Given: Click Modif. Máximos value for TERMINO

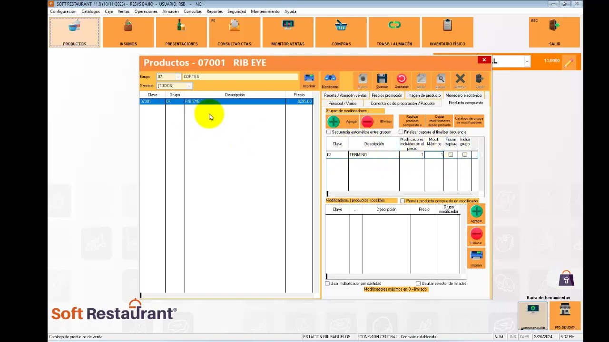Looking at the screenshot, I should 434,154.
